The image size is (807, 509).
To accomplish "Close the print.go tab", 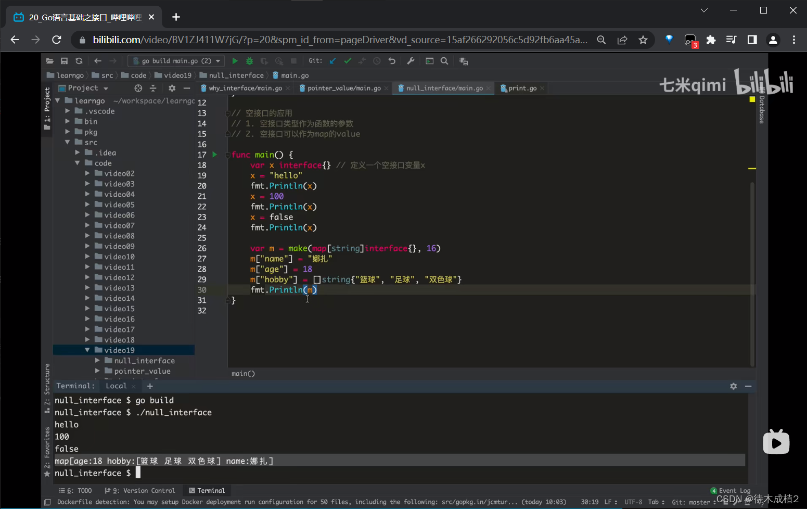I will 542,88.
